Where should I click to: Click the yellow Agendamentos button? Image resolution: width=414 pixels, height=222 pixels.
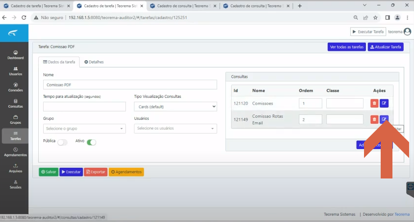coord(126,172)
